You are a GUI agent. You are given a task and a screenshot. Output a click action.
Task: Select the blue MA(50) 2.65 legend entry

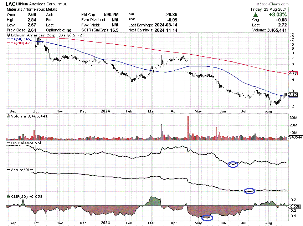tap(18, 39)
